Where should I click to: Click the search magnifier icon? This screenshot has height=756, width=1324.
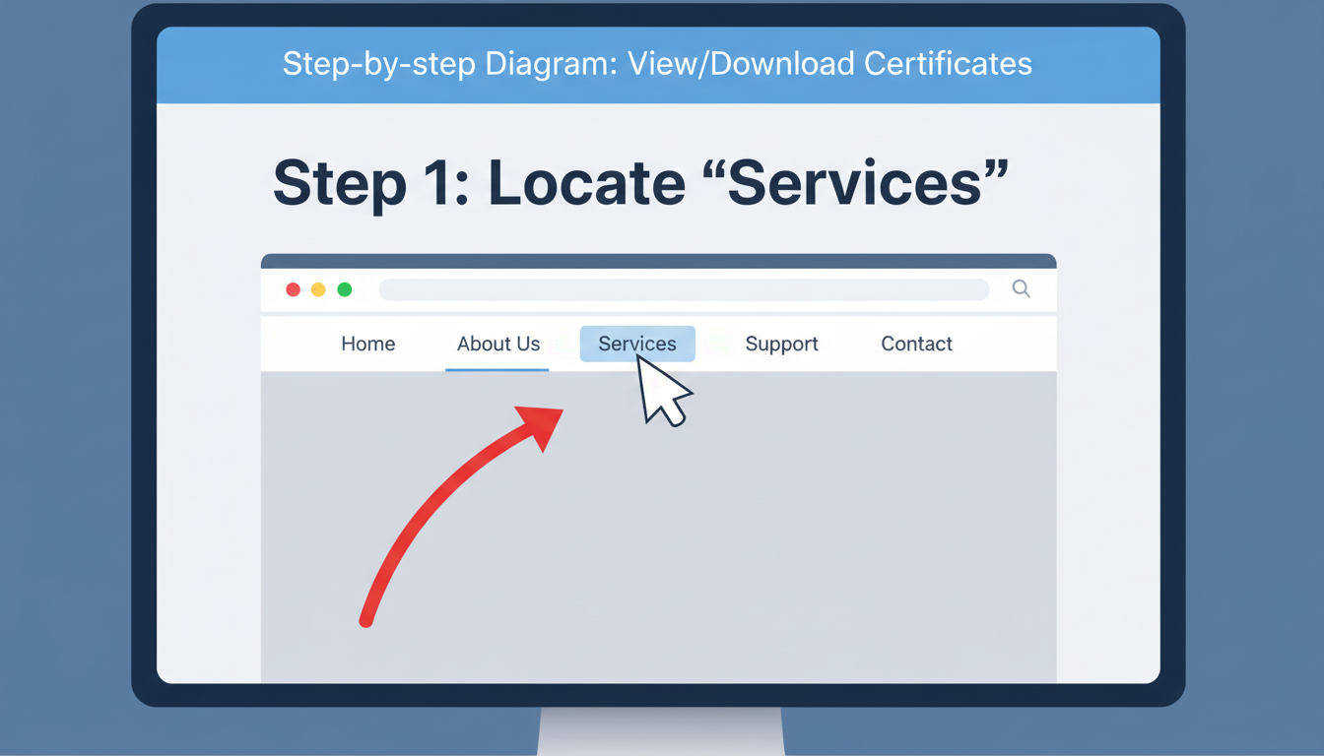[1021, 288]
